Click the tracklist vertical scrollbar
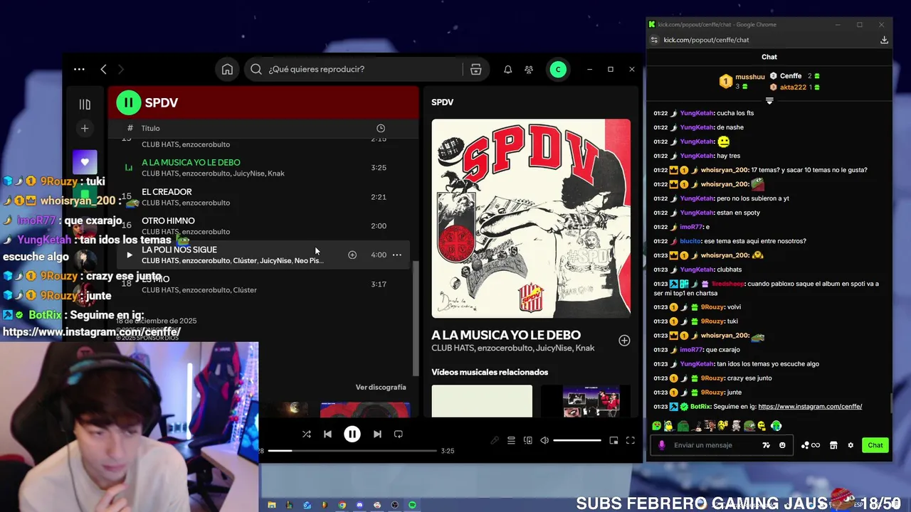The image size is (911, 512). tap(416, 319)
